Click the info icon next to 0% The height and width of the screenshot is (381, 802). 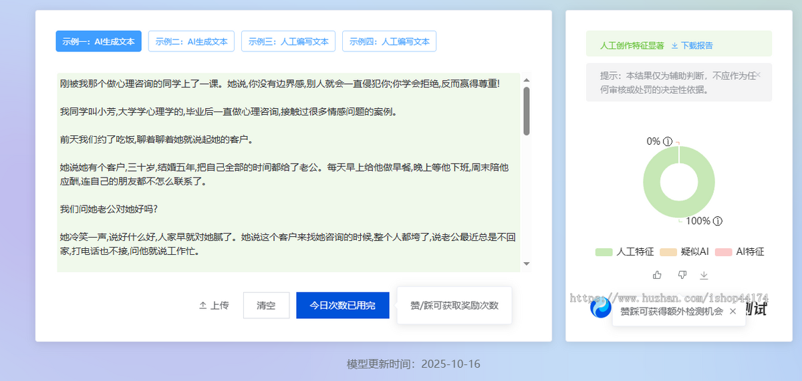[x=667, y=141]
